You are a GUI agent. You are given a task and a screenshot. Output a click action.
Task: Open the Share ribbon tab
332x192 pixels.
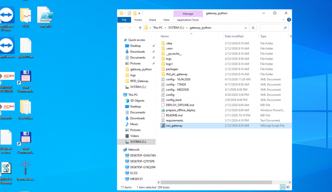[x=153, y=20]
